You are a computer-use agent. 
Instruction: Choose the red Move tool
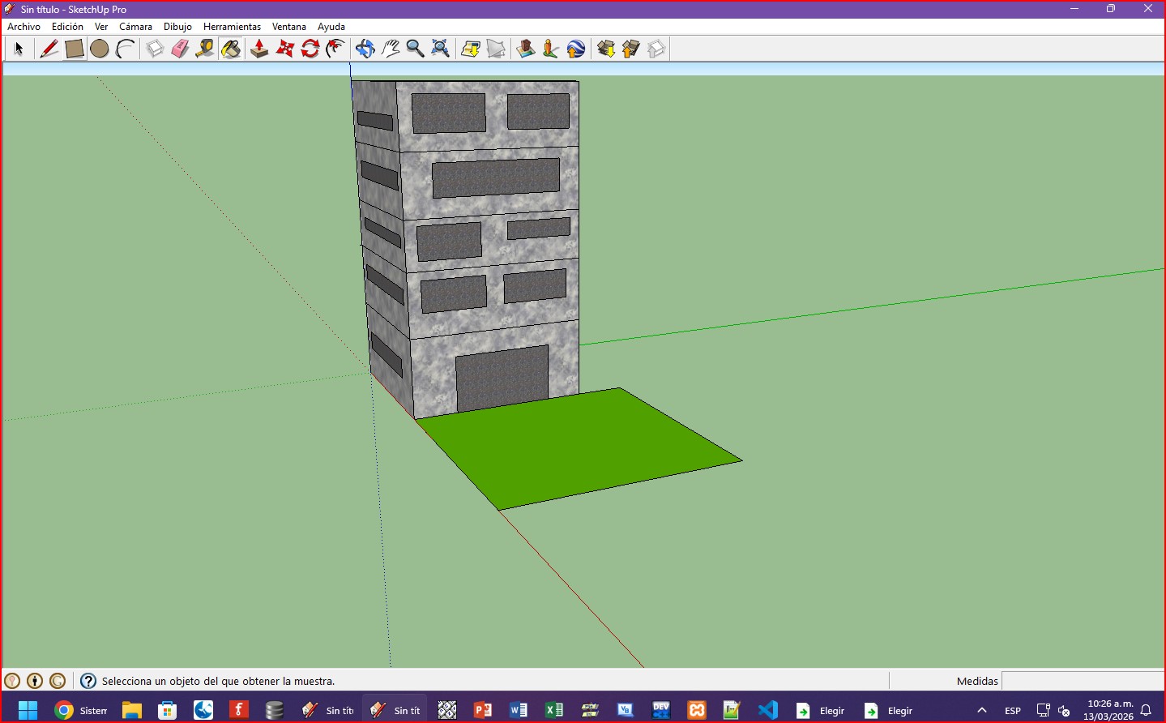click(285, 49)
